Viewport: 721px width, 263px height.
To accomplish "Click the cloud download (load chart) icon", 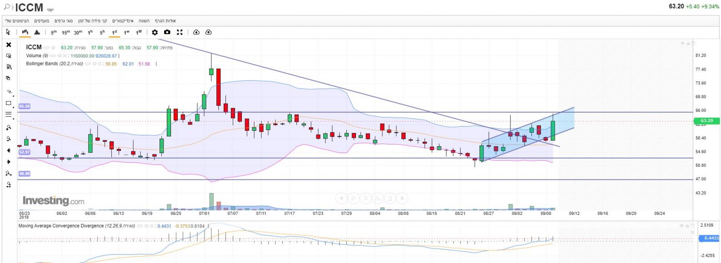I will (196, 32).
